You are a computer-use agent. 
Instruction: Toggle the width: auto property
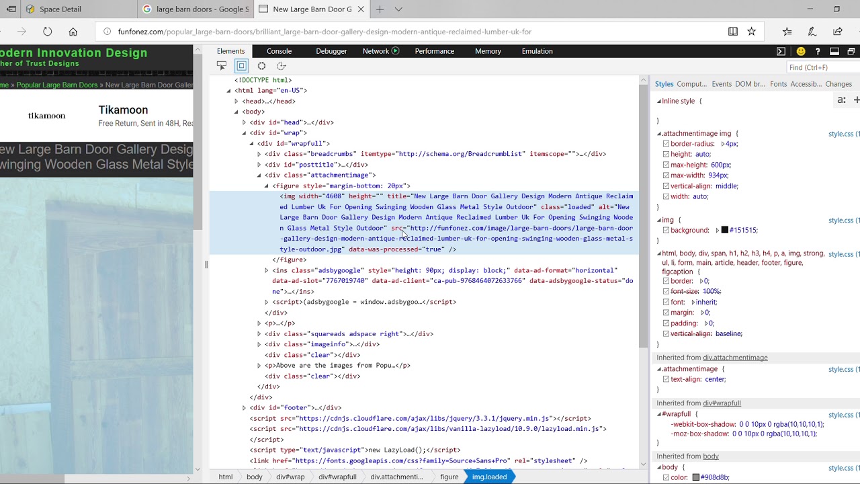point(666,197)
